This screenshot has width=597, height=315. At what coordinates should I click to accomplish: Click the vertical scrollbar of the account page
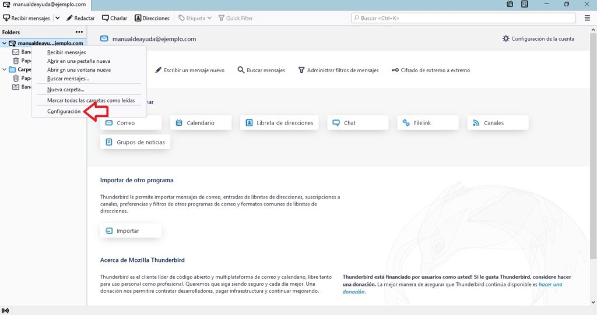593,146
